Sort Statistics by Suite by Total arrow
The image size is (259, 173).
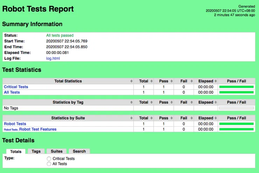(152, 118)
